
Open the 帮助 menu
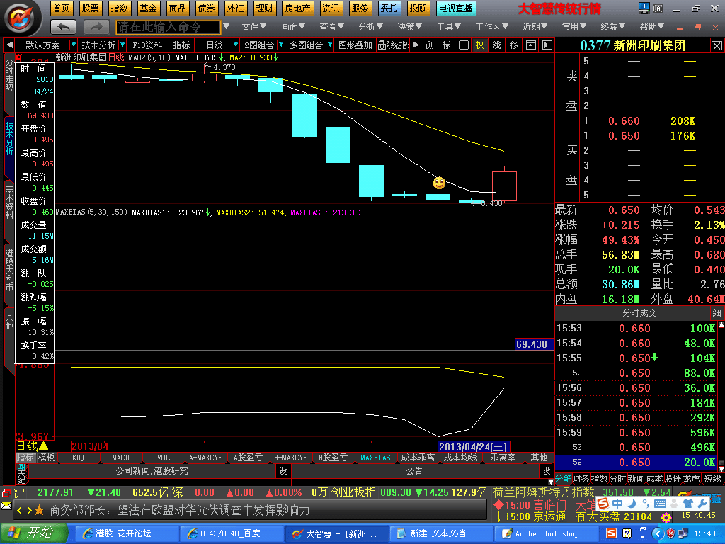(x=652, y=27)
